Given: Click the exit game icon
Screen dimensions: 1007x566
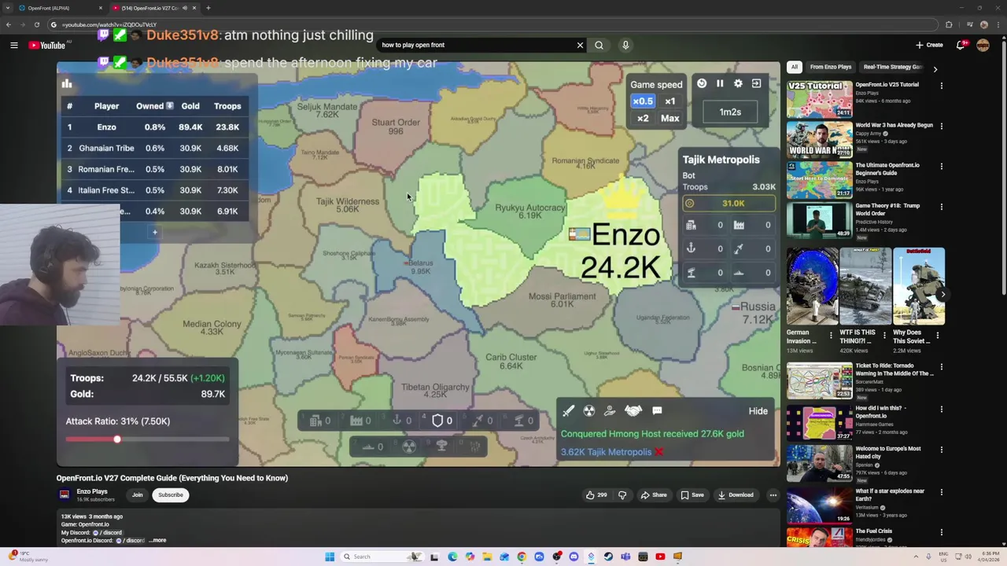Looking at the screenshot, I should tap(756, 83).
